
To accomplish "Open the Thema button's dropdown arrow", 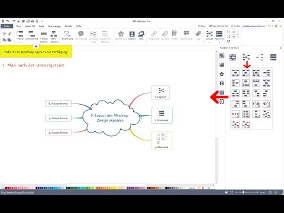I will coord(20,42).
